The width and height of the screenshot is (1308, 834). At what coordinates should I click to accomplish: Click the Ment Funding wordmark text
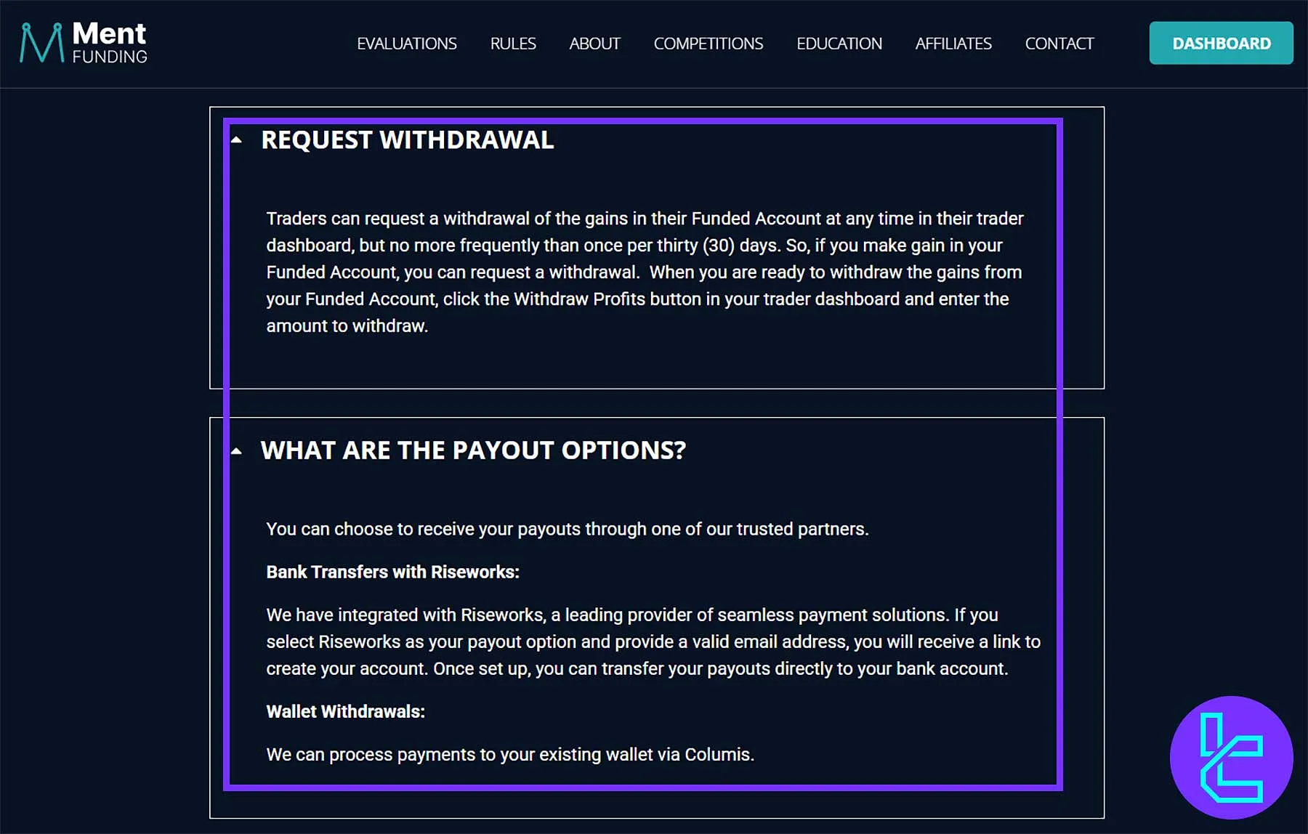coord(110,43)
